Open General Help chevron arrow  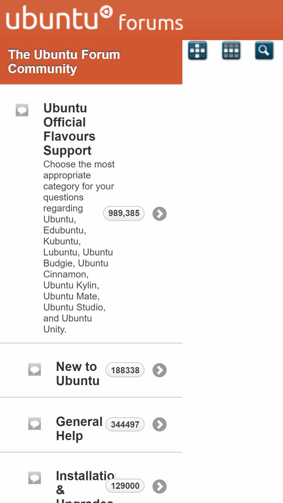(x=160, y=424)
